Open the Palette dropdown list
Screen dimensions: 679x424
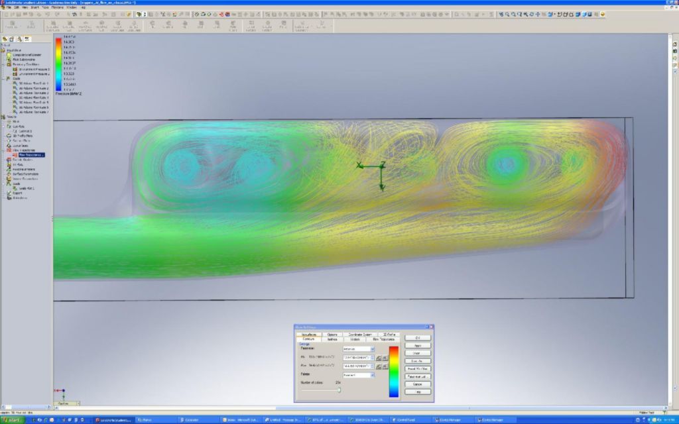click(x=373, y=375)
